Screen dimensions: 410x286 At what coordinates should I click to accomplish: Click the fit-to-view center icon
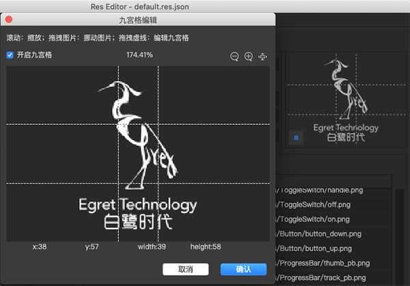tap(262, 57)
